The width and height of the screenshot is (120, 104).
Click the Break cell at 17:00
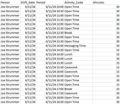pyautogui.click(x=78, y=89)
